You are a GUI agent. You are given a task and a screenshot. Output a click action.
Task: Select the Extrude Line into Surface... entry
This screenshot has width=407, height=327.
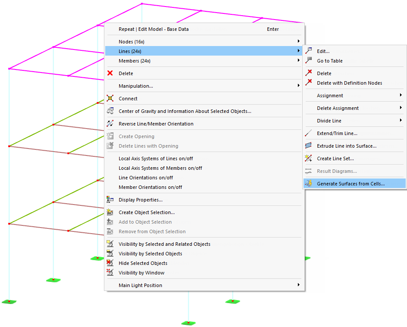coord(354,146)
